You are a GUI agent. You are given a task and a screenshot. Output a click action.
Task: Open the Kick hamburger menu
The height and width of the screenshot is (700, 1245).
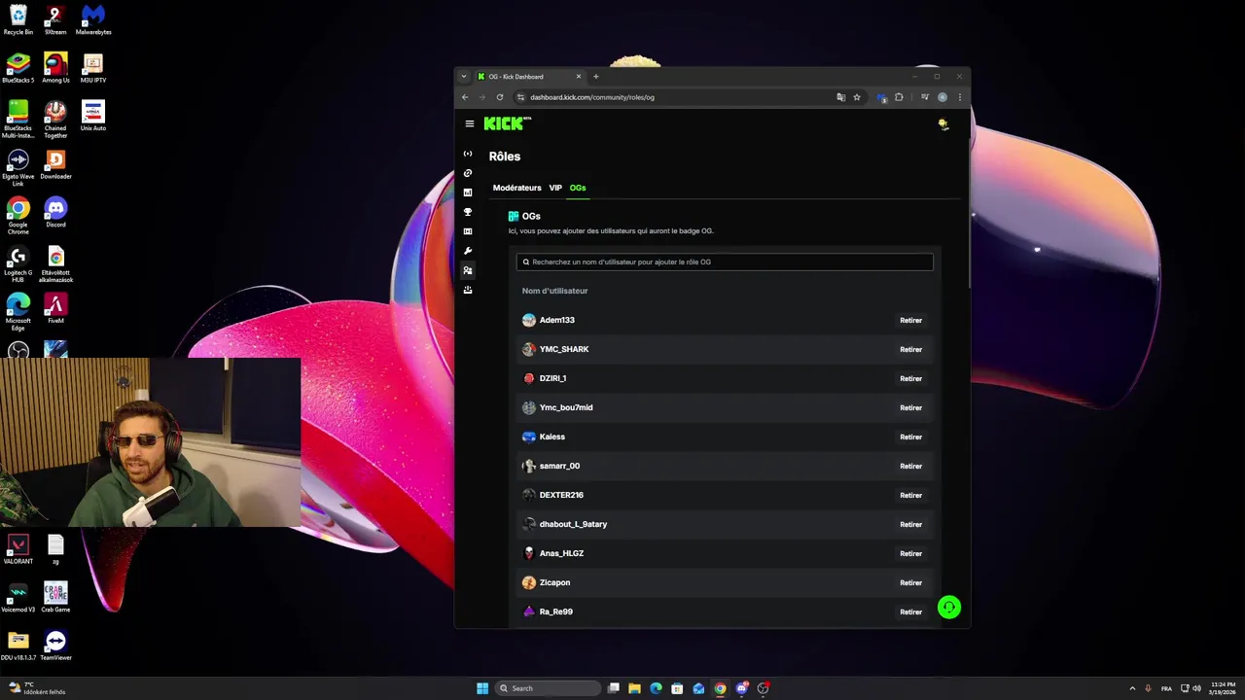click(469, 123)
